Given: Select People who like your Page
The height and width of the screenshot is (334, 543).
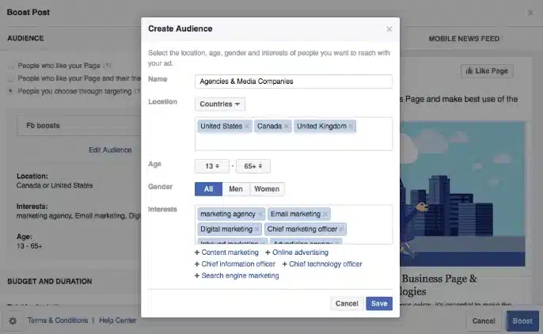Looking at the screenshot, I should [x=10, y=66].
